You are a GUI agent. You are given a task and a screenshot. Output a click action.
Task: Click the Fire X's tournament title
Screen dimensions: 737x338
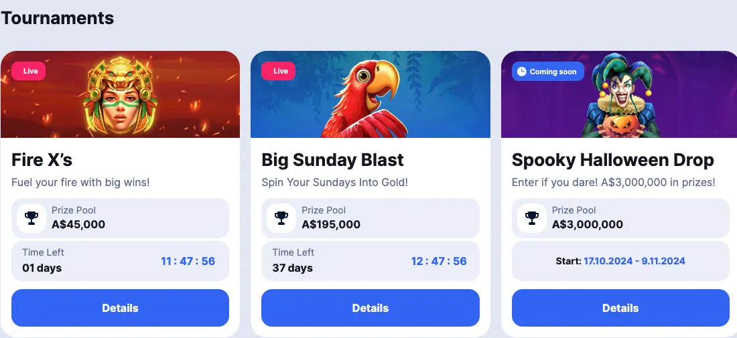(42, 161)
